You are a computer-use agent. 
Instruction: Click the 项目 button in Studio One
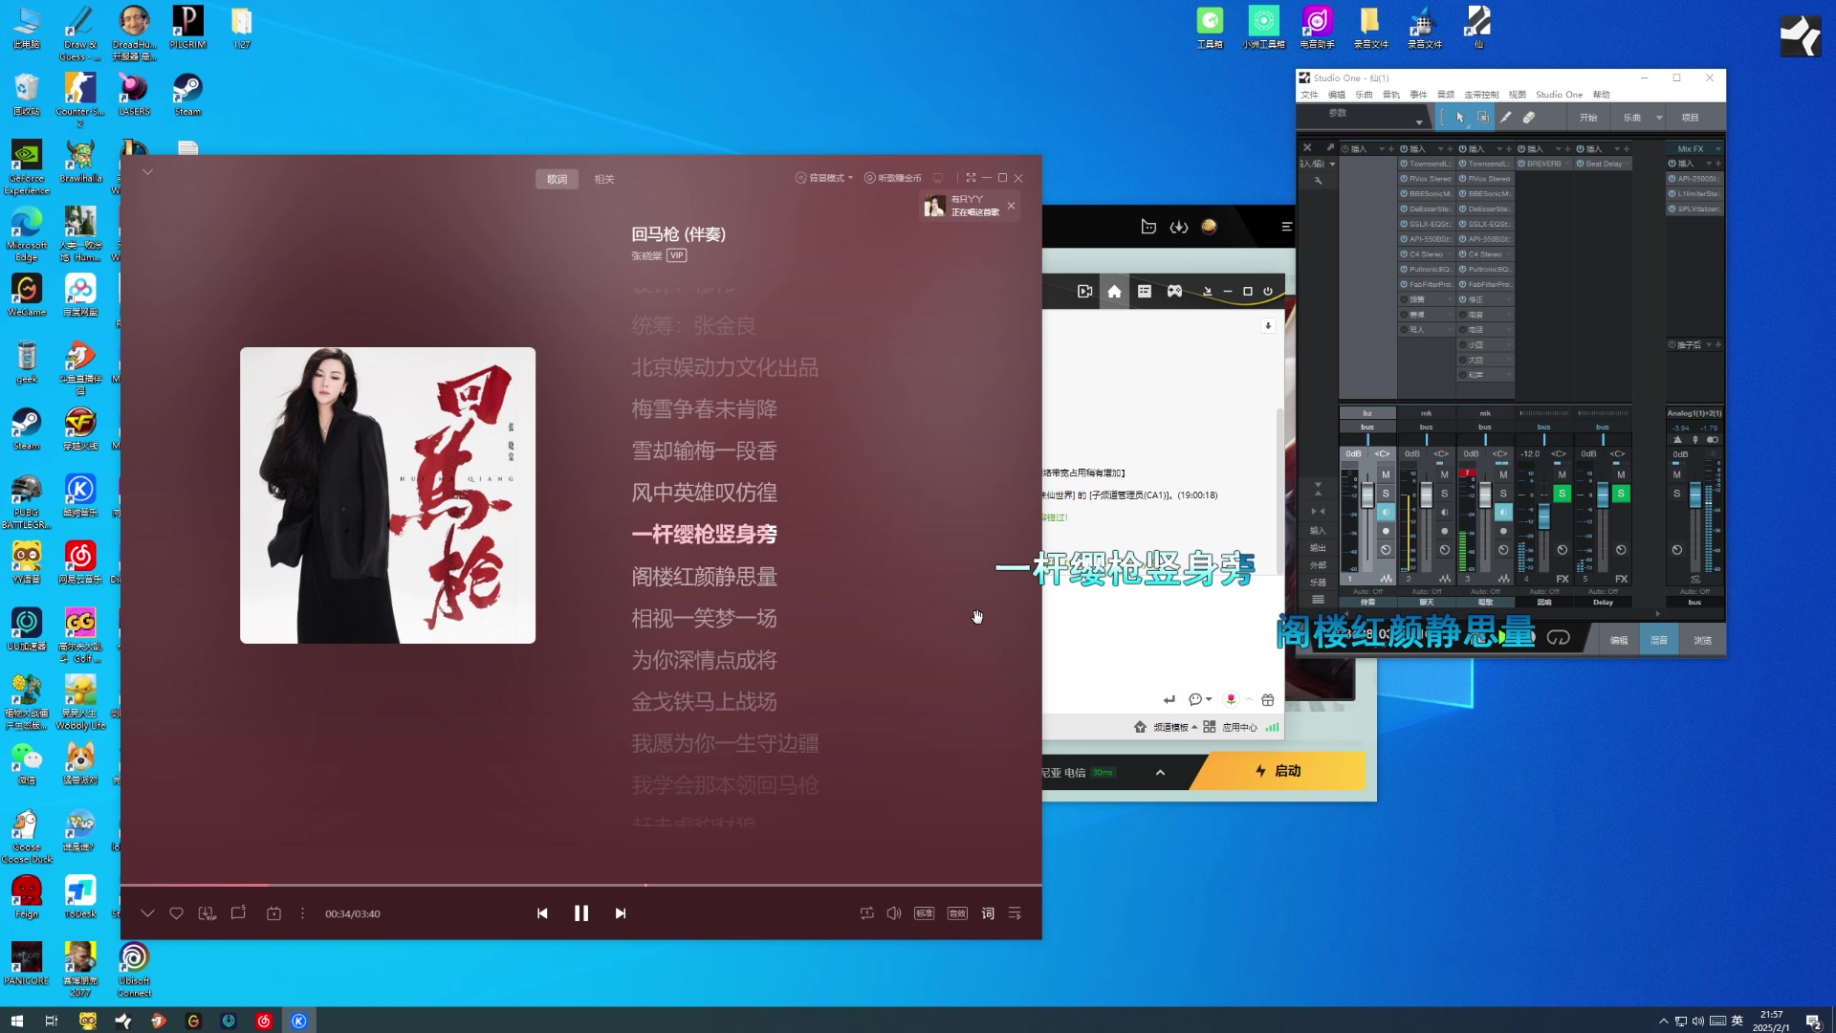[x=1691, y=118]
